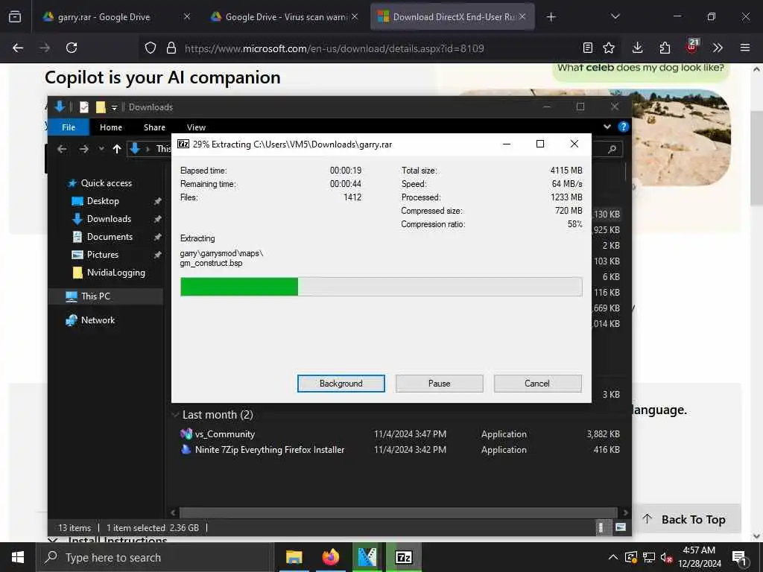
Task: Open the Home ribbon tab
Action: (111, 127)
